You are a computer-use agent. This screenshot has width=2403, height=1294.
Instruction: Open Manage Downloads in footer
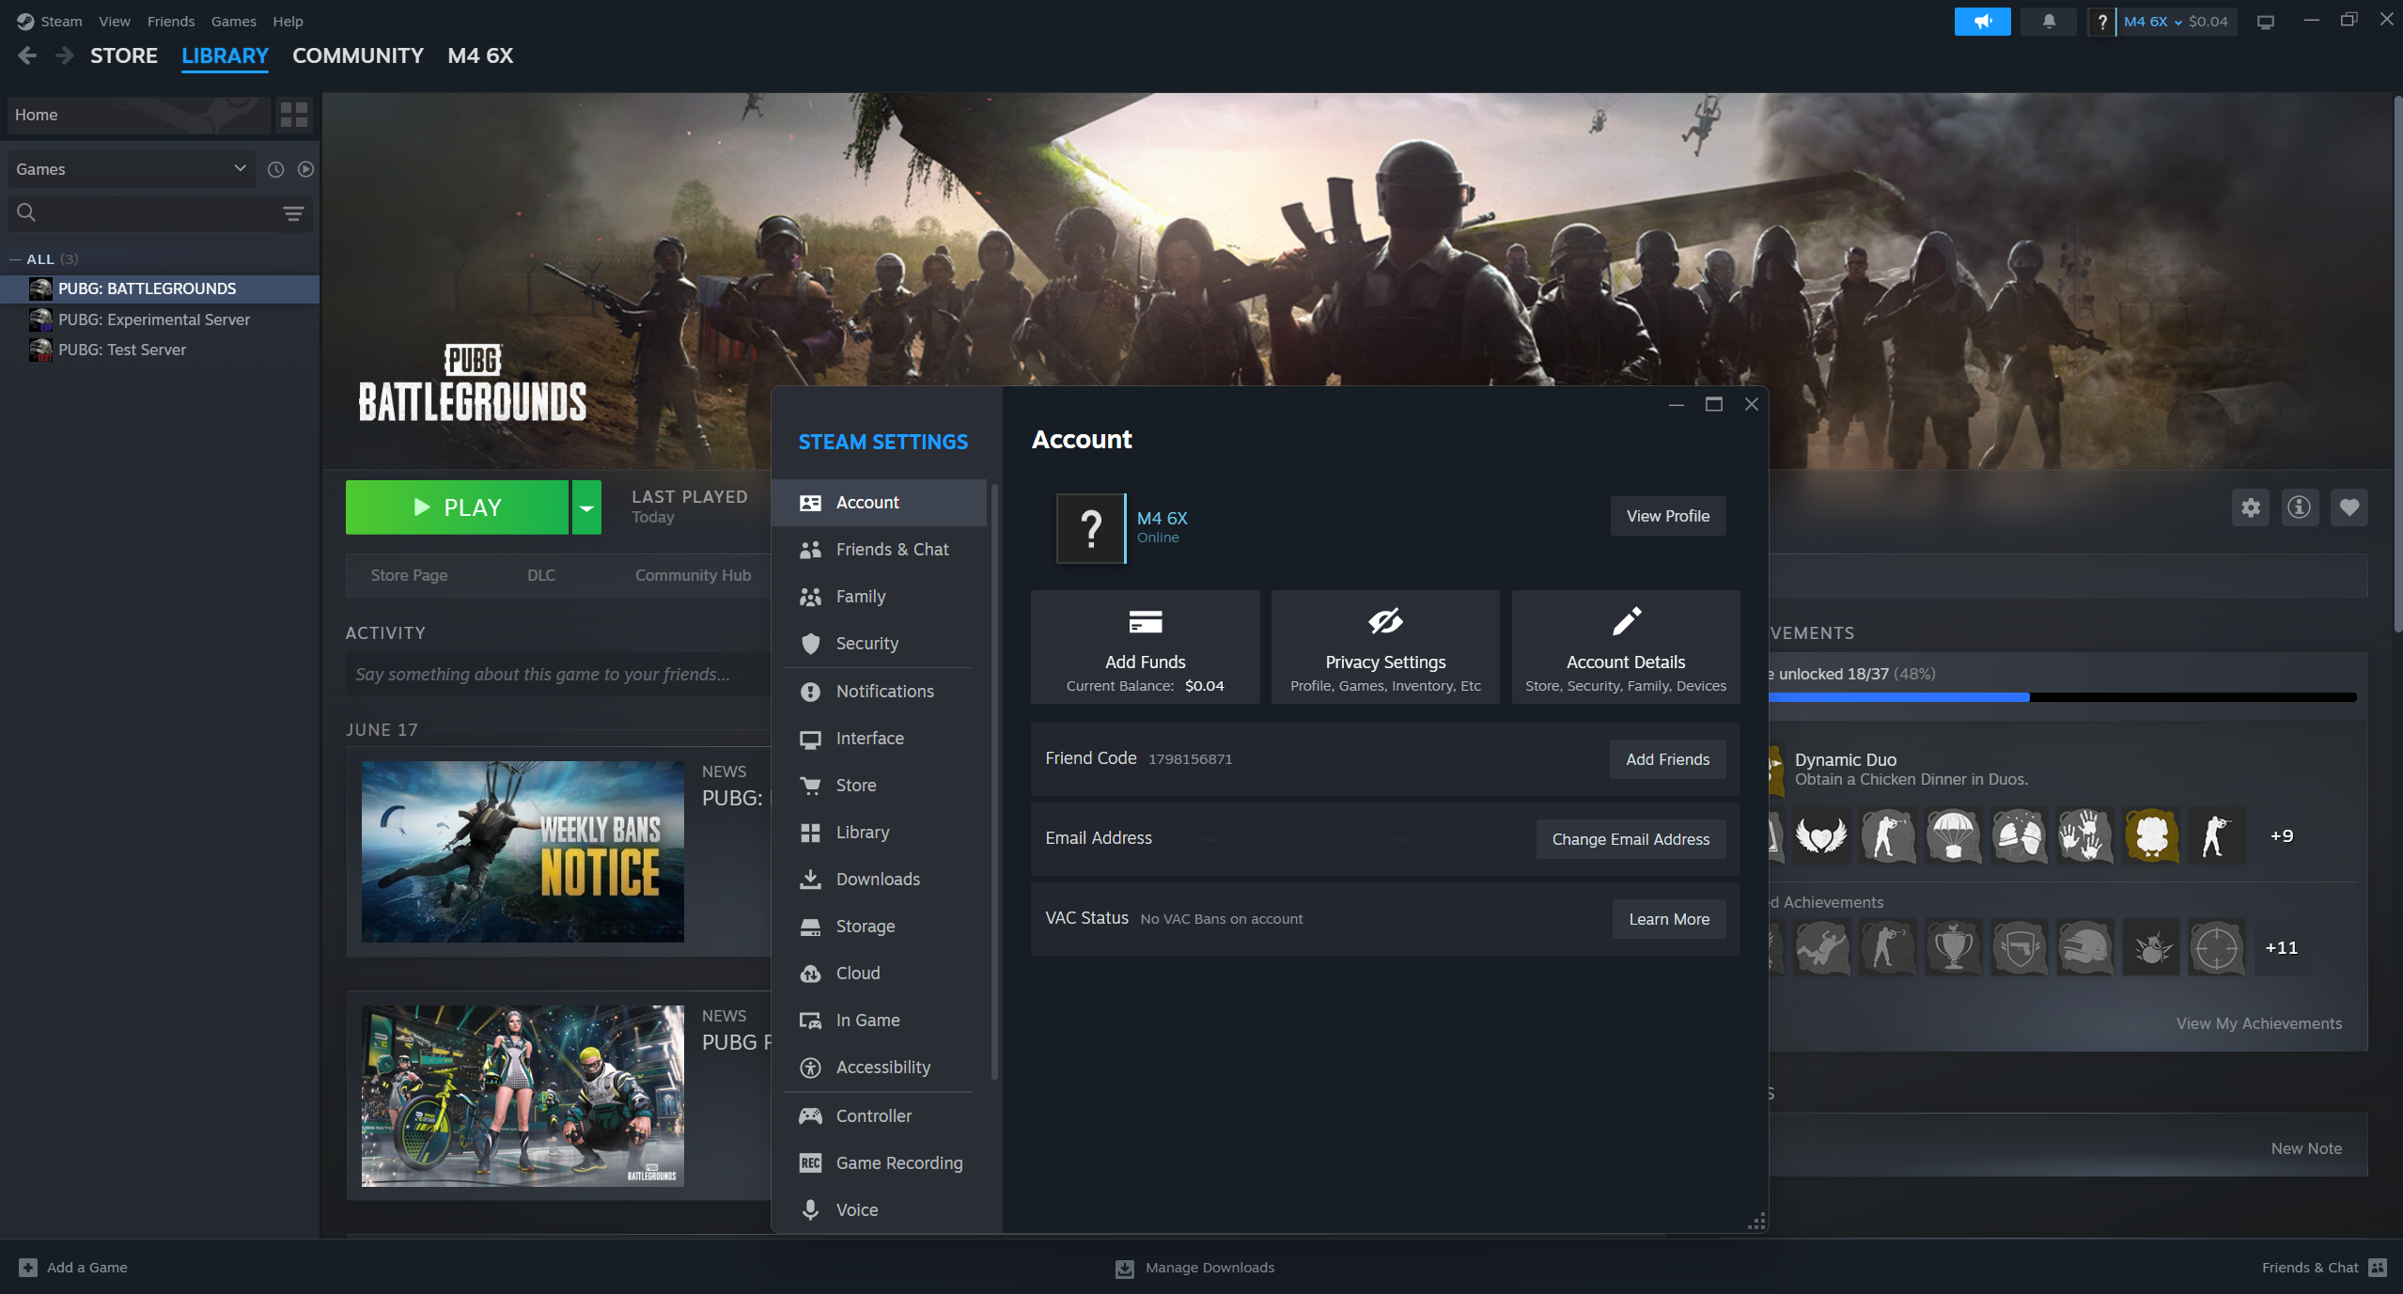(x=1194, y=1268)
